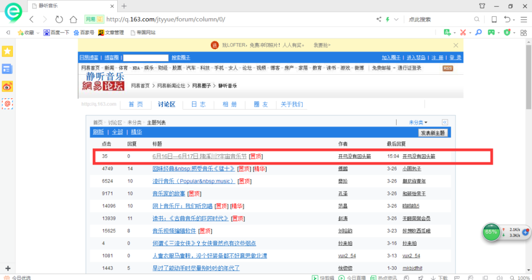The width and height of the screenshot is (532, 280).
Task: Open Weibo icon in left sidebar
Action: coord(7,86)
